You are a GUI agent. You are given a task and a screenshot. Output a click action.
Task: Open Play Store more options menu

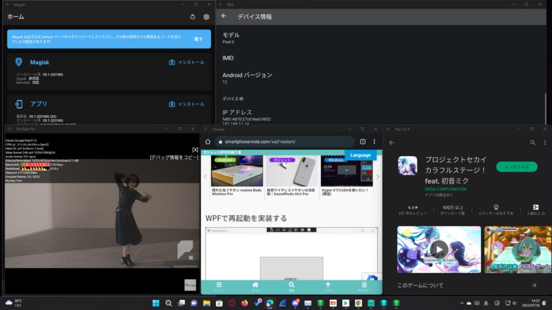point(545,143)
